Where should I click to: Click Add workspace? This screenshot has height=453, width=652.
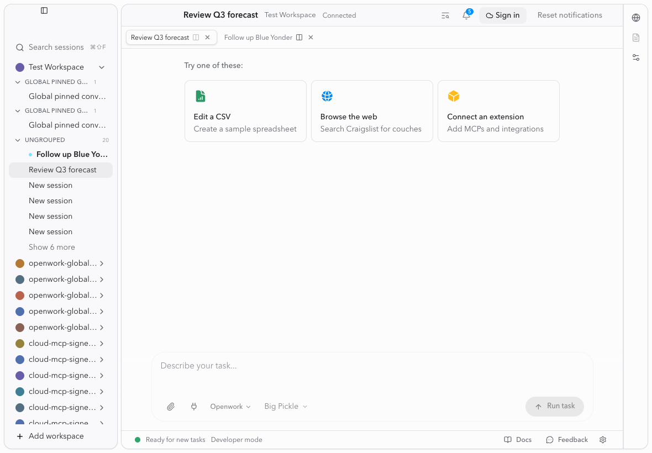click(50, 436)
